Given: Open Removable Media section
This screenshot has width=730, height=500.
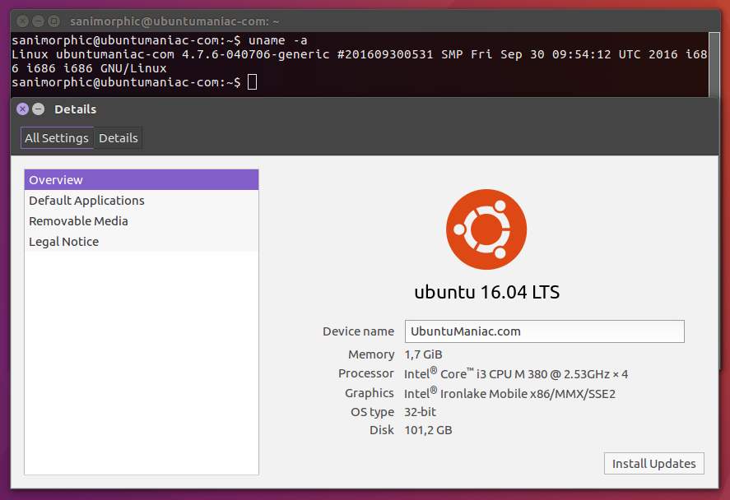Looking at the screenshot, I should click(x=142, y=221).
